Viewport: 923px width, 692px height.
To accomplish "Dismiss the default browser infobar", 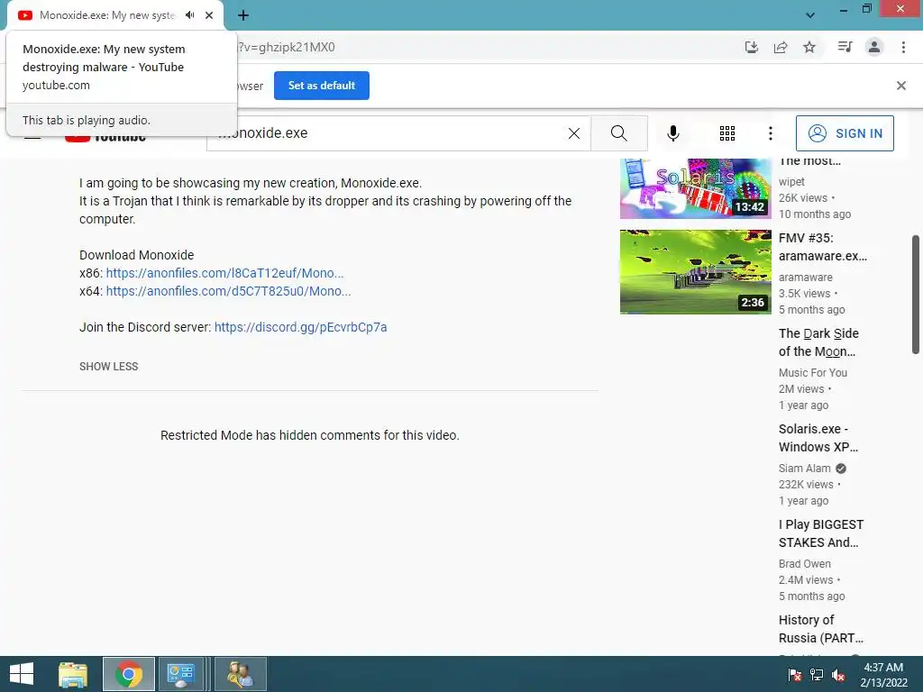I will [x=900, y=86].
